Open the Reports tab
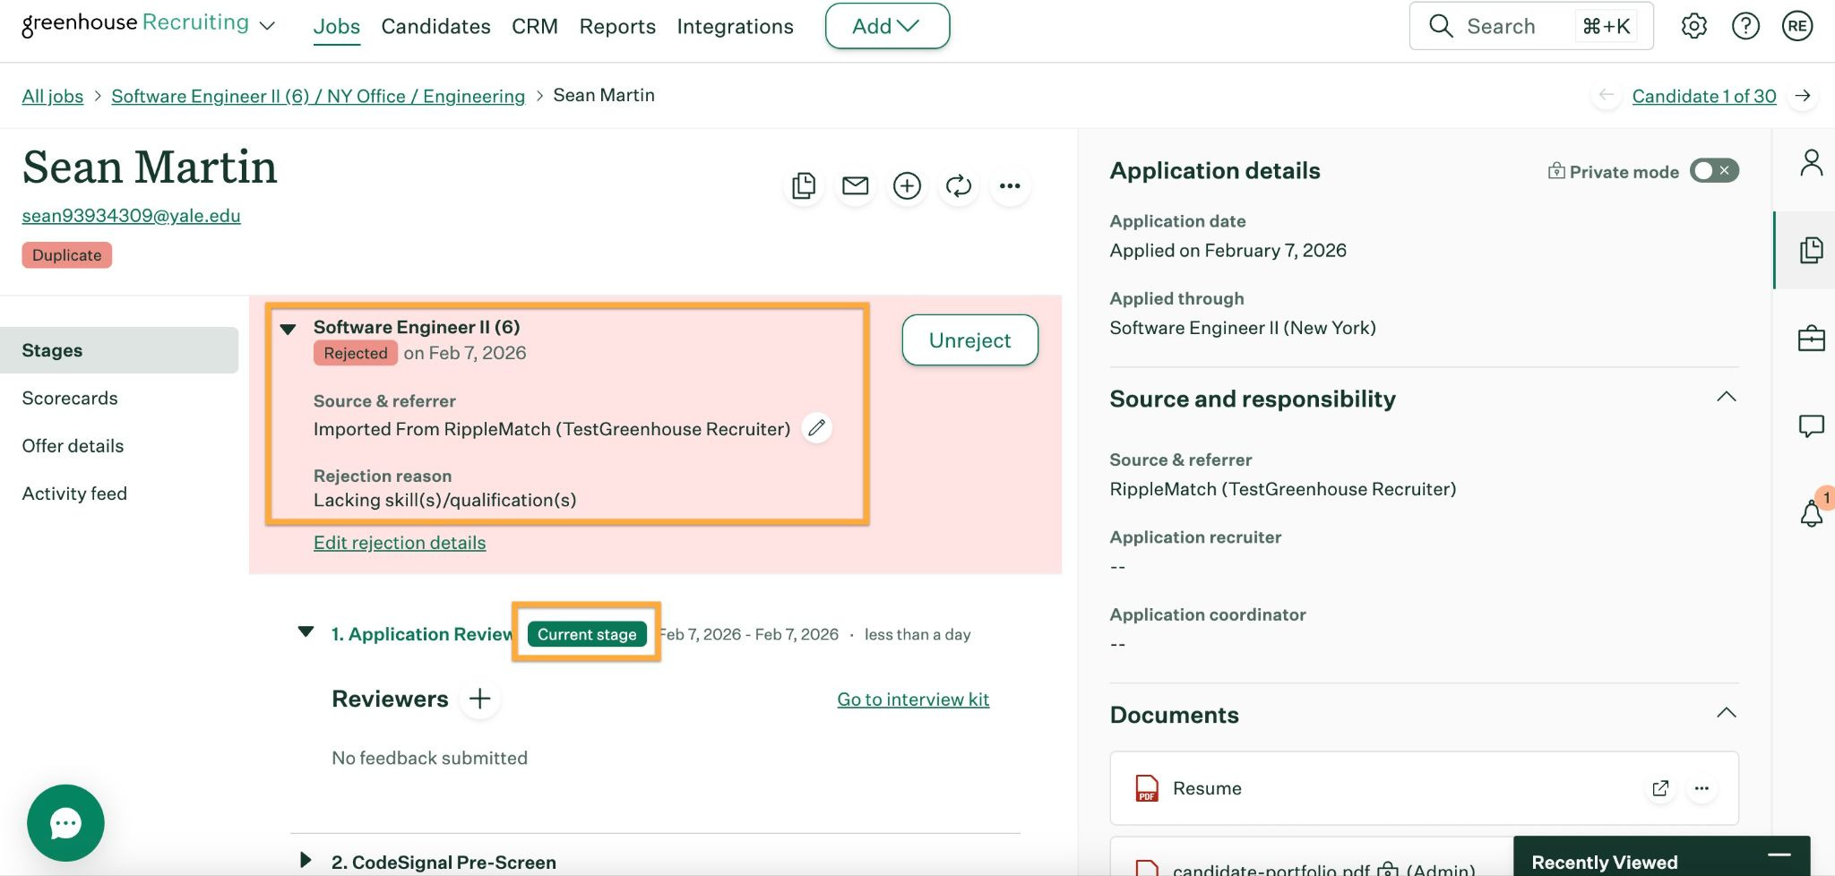Image resolution: width=1835 pixels, height=876 pixels. 617,27
